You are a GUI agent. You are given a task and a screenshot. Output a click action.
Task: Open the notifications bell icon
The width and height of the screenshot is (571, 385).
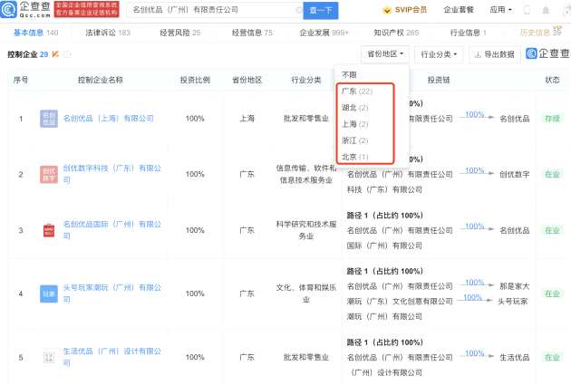[x=546, y=10]
